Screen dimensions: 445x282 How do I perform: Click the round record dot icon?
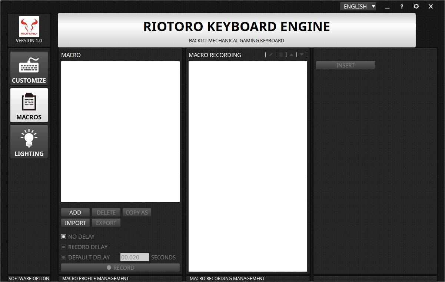(109, 268)
